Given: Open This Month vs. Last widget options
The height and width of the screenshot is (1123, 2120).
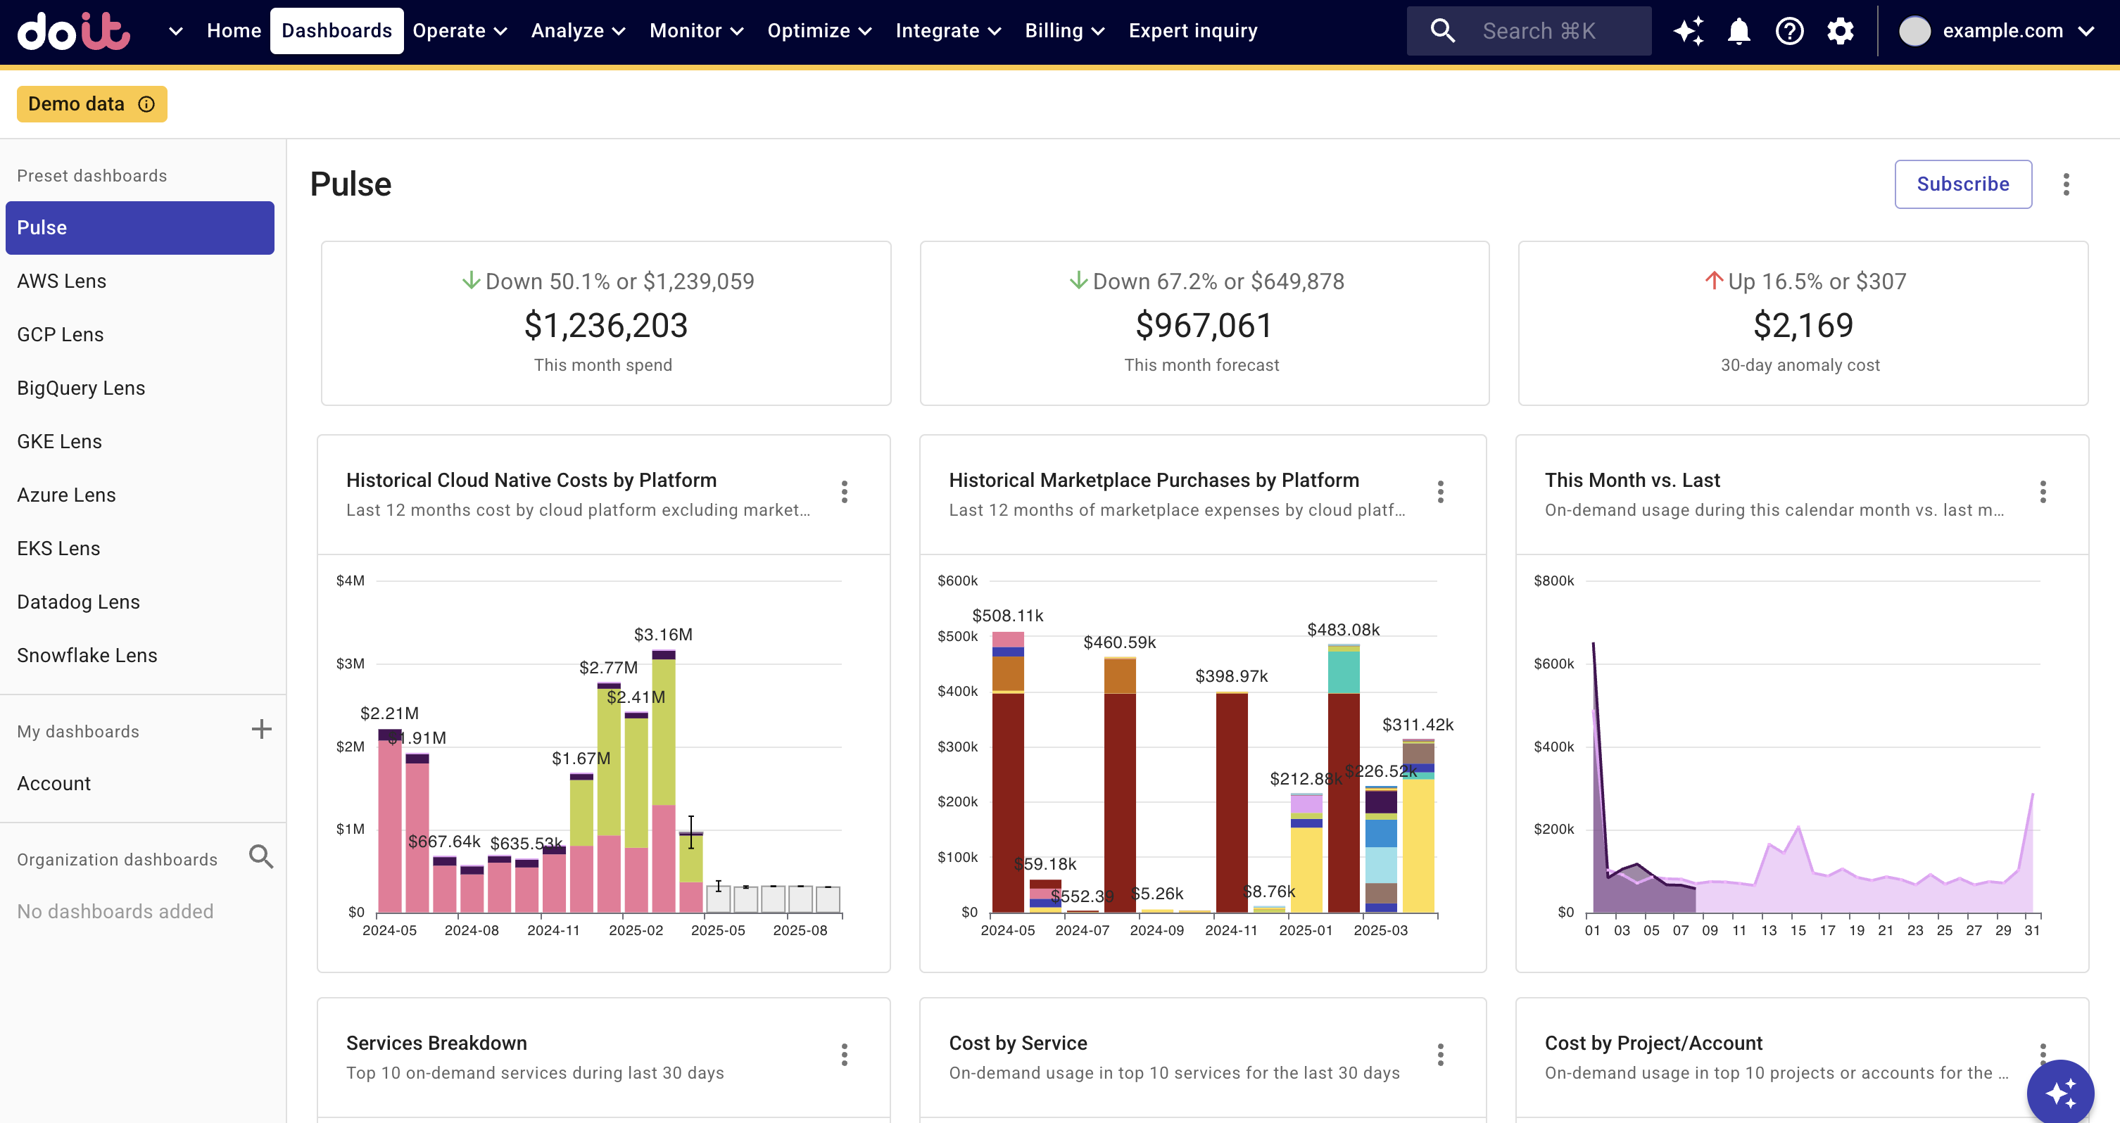Looking at the screenshot, I should point(2043,492).
